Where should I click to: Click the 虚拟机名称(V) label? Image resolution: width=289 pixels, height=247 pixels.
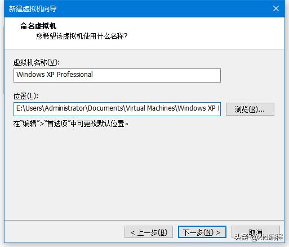37,62
